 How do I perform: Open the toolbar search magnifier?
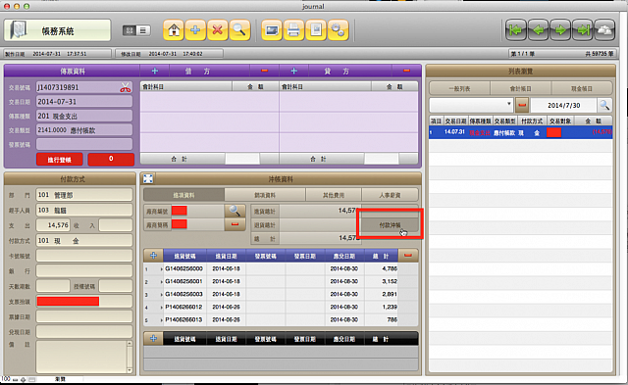(x=239, y=30)
